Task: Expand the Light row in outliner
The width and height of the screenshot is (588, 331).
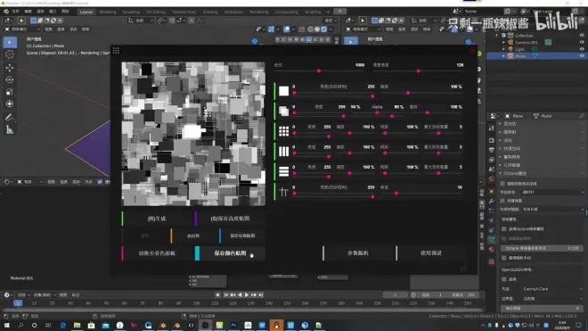Action: 503,49
